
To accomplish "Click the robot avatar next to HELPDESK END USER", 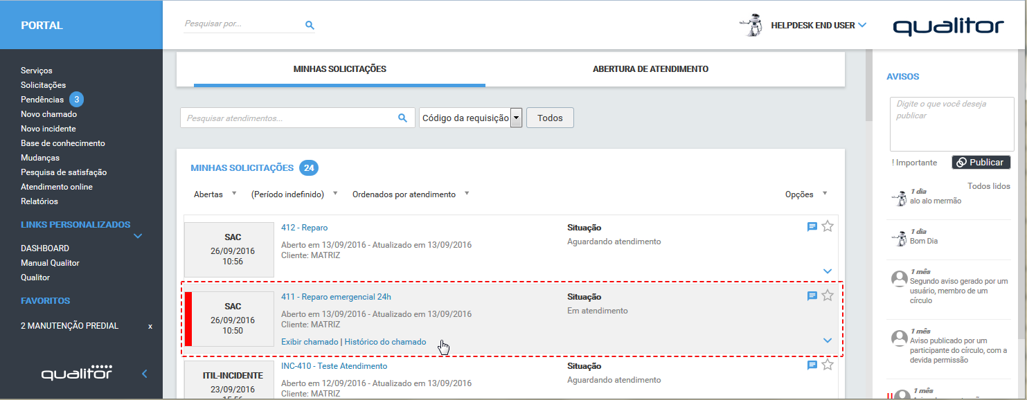I will 751,24.
